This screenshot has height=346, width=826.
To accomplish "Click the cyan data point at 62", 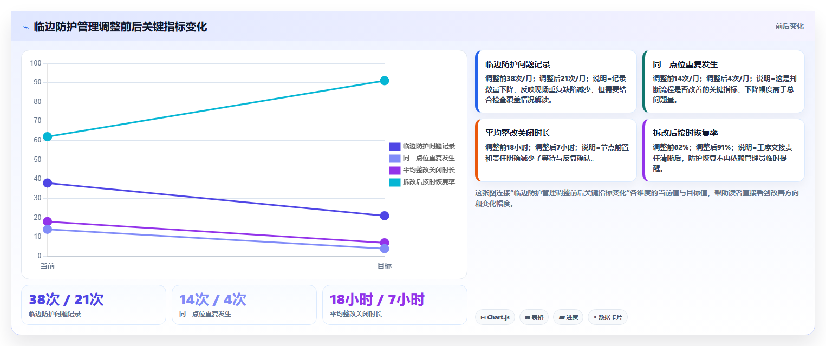I will [x=48, y=136].
